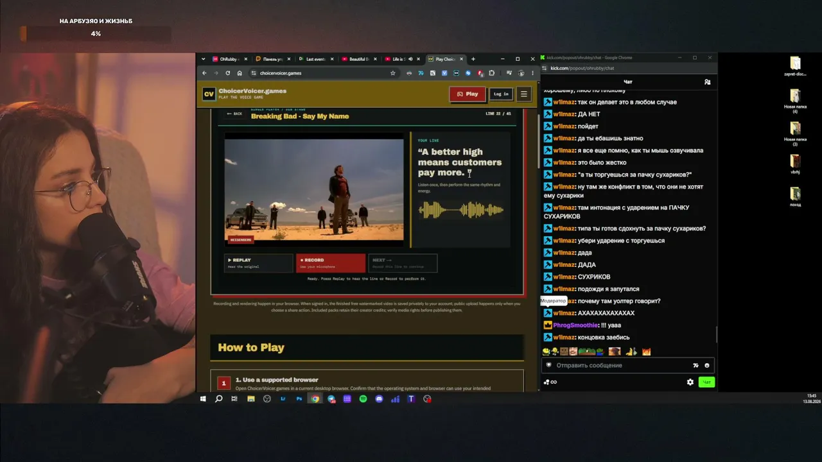Click the audio waveform of the line

[x=460, y=210]
